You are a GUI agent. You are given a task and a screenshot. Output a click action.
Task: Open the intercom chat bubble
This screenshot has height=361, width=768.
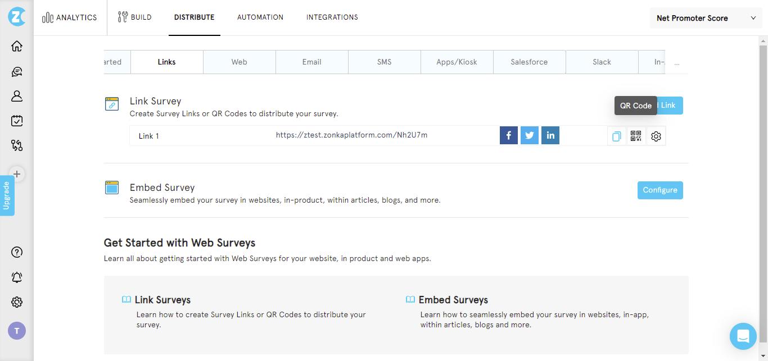coord(743,336)
